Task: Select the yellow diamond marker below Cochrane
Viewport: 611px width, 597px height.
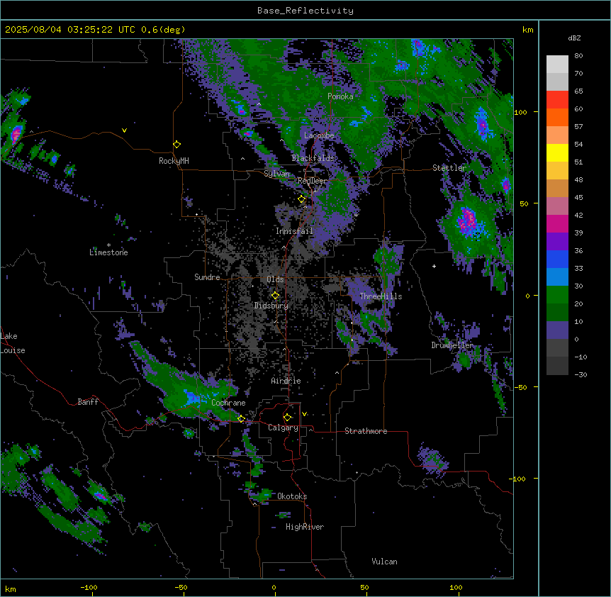Action: pos(241,419)
